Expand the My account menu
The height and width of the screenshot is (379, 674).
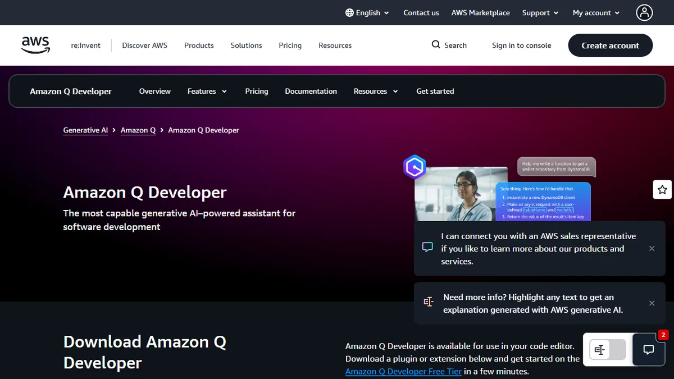pyautogui.click(x=596, y=12)
